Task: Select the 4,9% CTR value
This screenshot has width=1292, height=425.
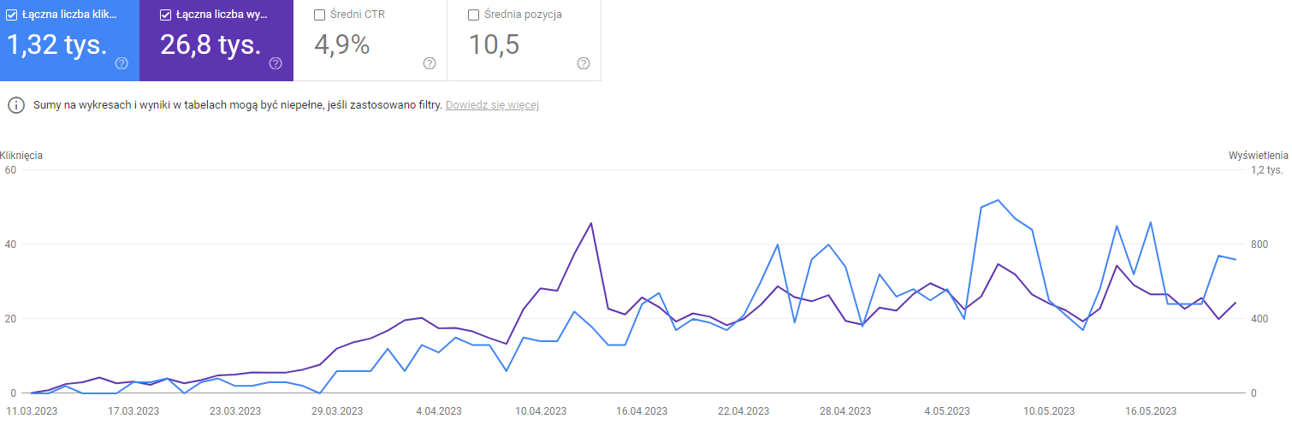Action: pyautogui.click(x=342, y=44)
